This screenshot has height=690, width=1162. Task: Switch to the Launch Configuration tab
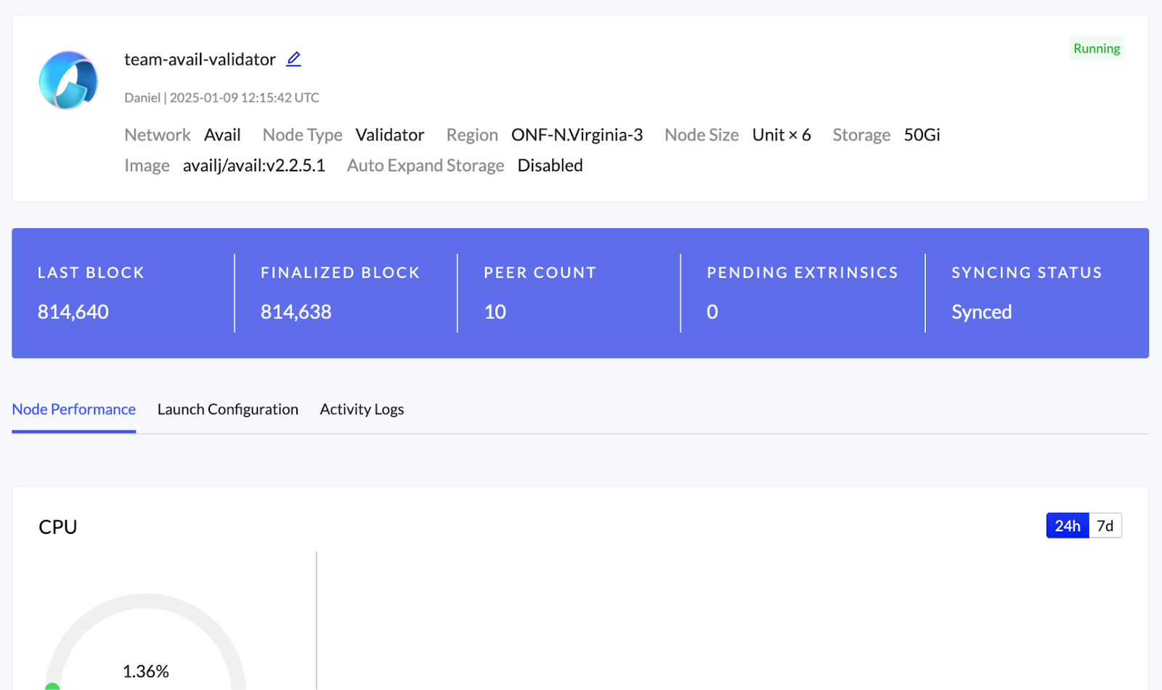point(227,410)
